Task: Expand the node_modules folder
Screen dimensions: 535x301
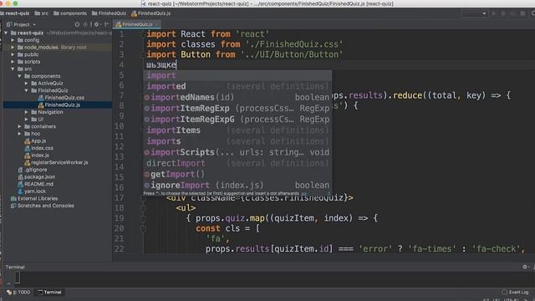Action: click(13, 47)
